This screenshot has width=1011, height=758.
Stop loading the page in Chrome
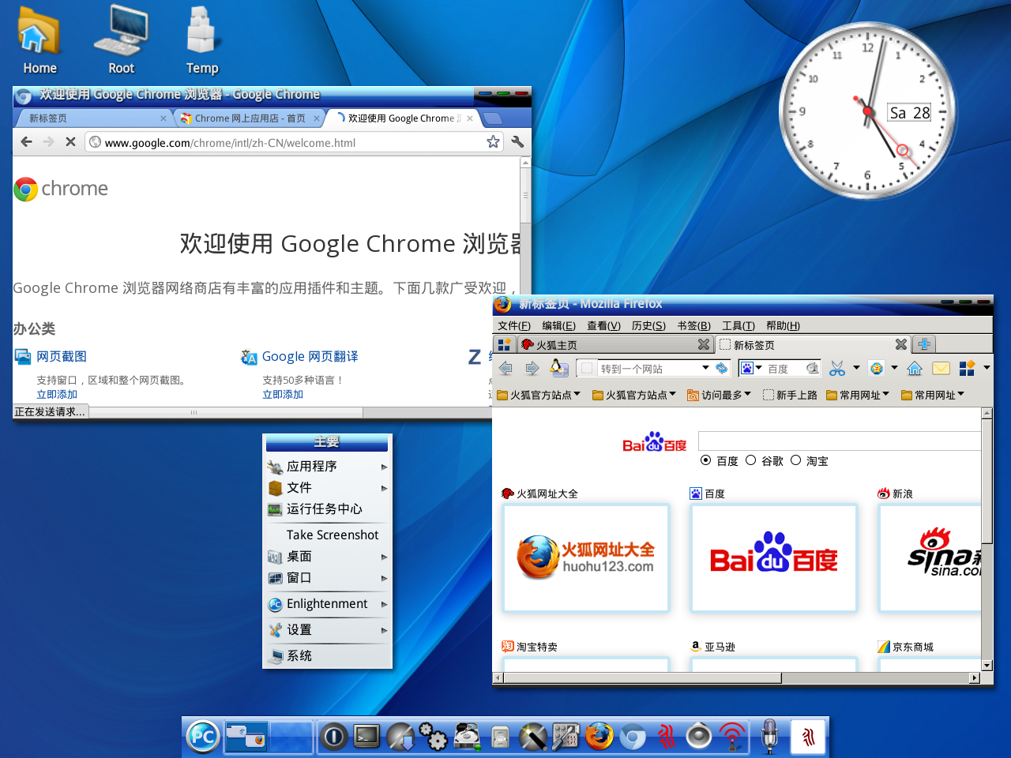click(70, 142)
